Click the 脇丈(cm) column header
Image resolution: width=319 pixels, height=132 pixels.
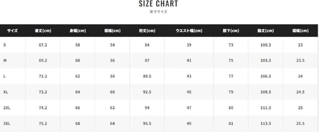(x=266, y=31)
